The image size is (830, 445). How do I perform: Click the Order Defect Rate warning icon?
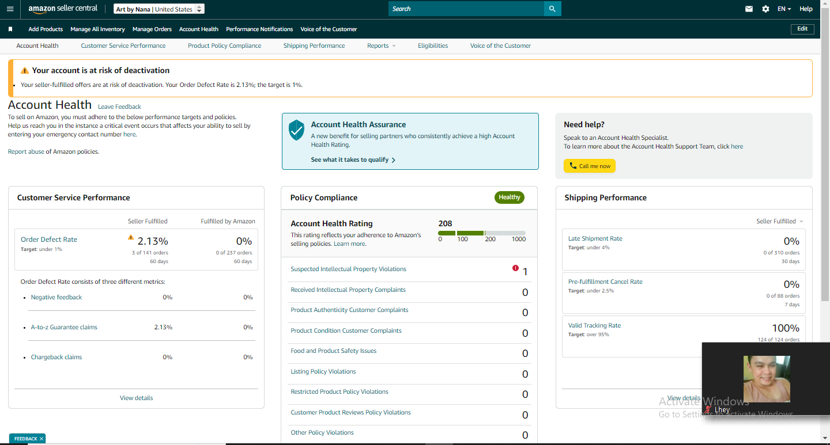(x=131, y=237)
